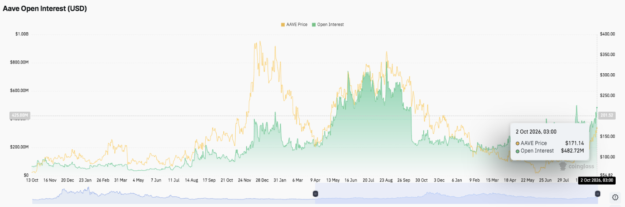Click the 31 Mar date label
Screen dimensions: 625x207
120,180
